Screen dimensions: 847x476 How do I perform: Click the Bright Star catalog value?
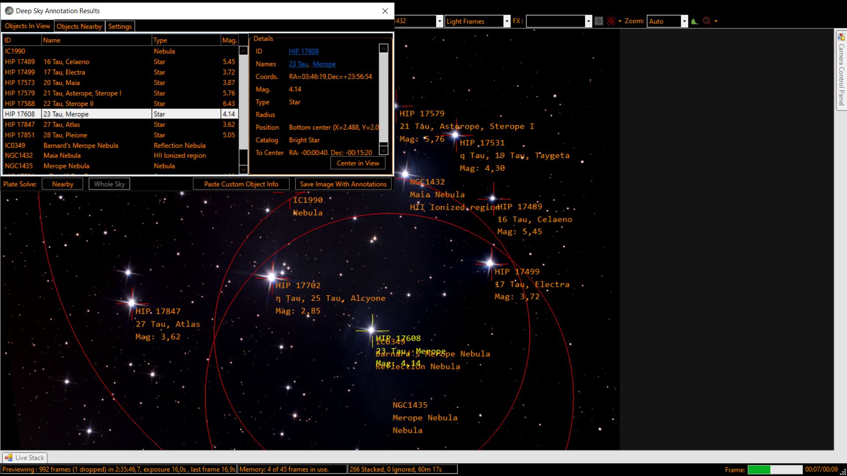tap(304, 140)
